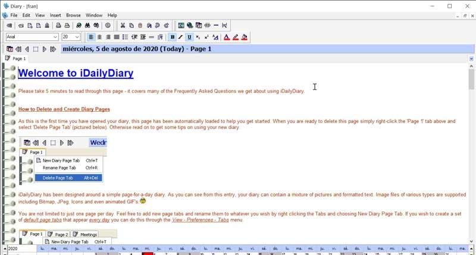Image resolution: width=476 pixels, height=255 pixels.
Task: Click the superscript icon
Action: click(206, 37)
